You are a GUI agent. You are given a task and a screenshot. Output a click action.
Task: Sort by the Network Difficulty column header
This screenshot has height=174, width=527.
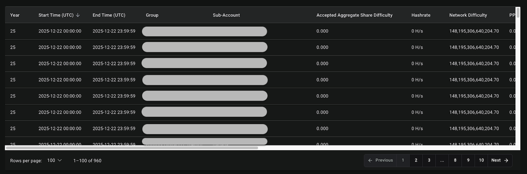tap(468, 15)
